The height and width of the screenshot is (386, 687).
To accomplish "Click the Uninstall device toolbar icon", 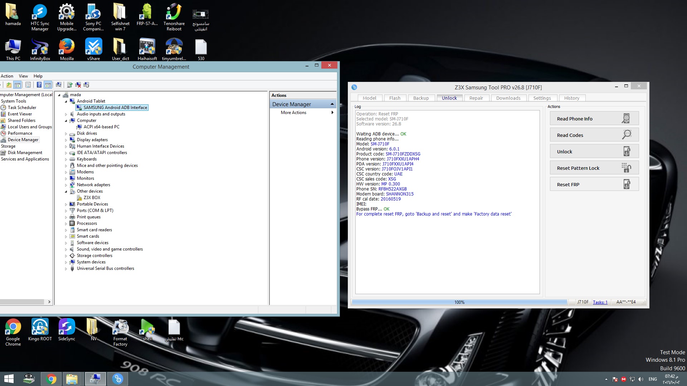I will (x=78, y=85).
